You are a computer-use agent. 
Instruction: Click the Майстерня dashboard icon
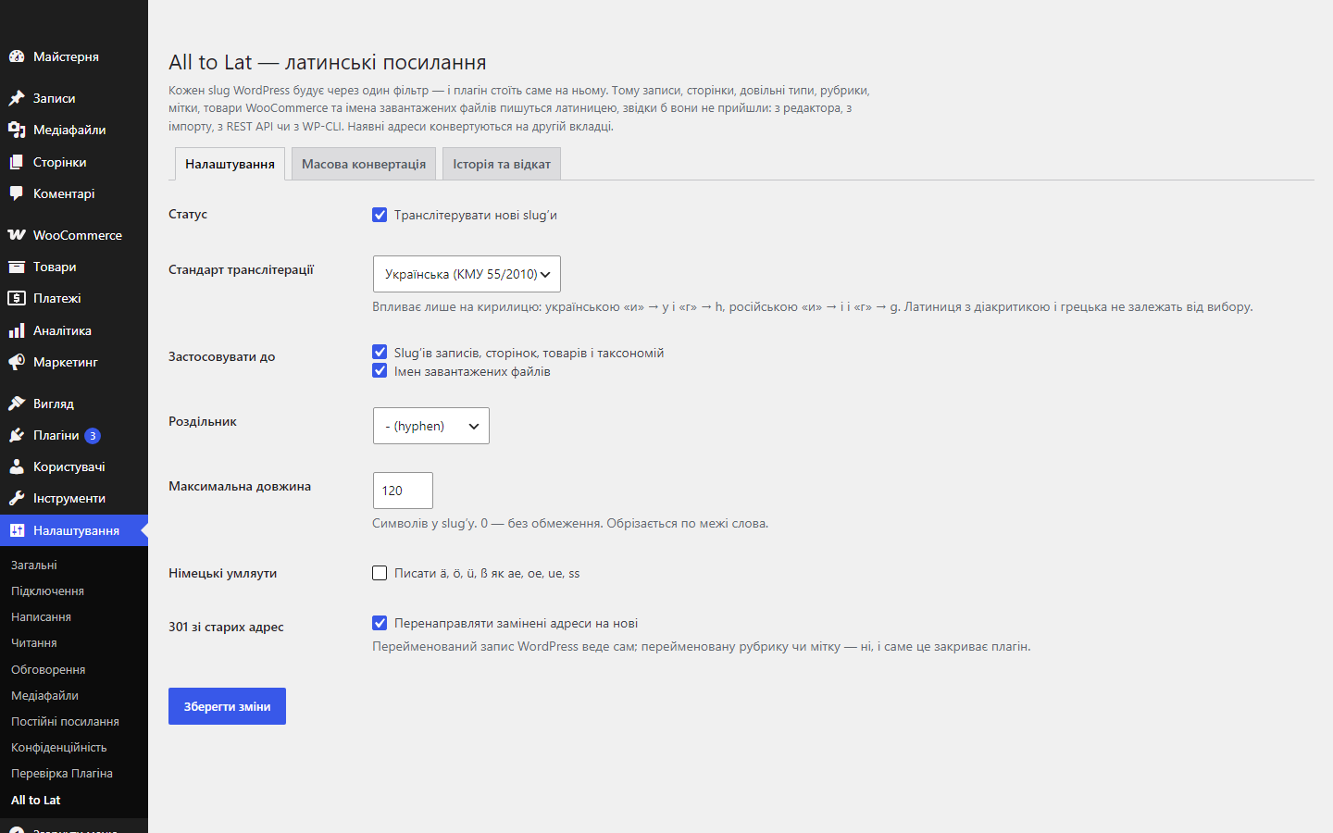point(17,56)
